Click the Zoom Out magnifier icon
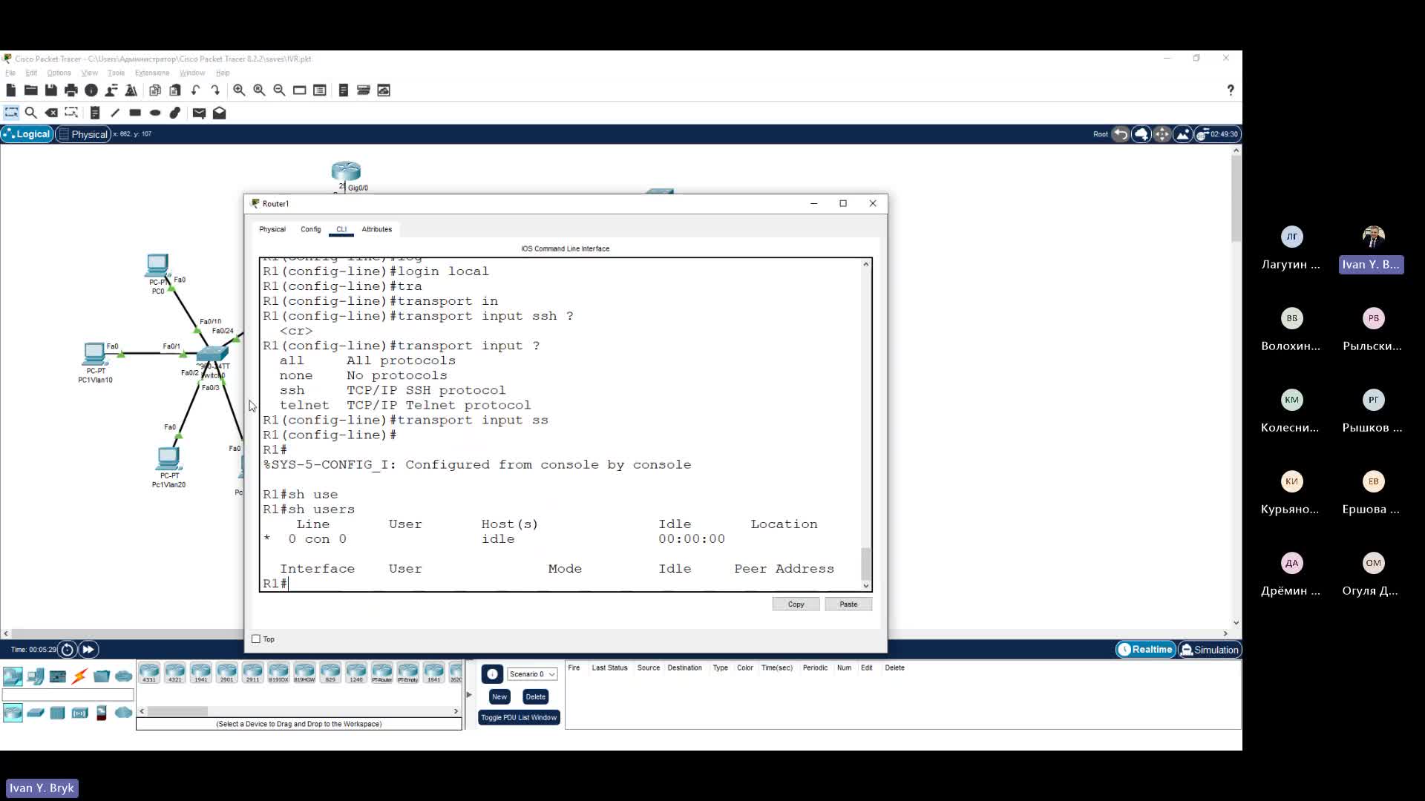This screenshot has height=801, width=1425. (279, 90)
